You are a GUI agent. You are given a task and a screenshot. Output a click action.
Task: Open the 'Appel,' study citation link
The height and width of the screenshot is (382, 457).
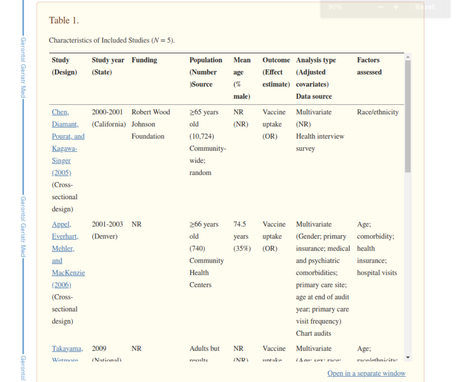click(x=61, y=224)
